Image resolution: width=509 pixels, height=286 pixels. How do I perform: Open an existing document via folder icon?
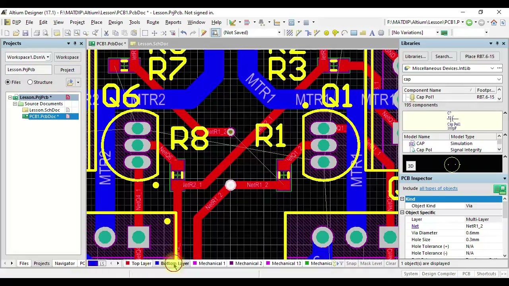point(16,33)
